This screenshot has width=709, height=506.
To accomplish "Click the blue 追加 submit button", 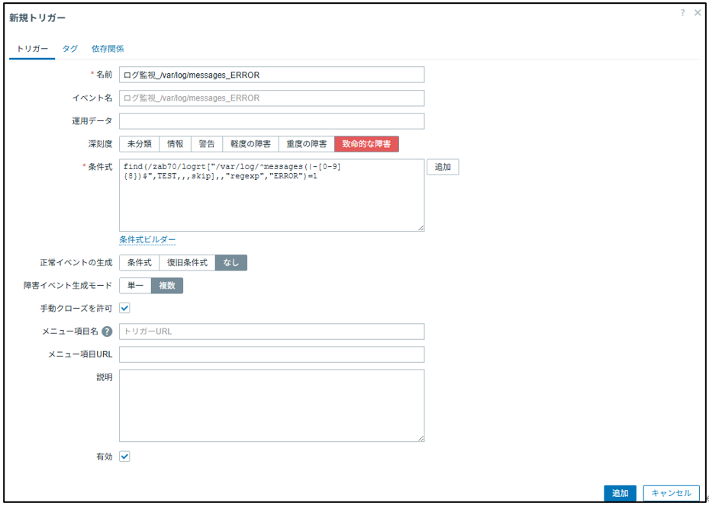I will tap(620, 493).
